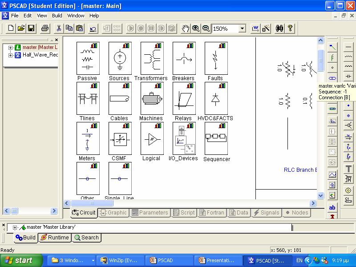Open the 150% zoom level dropdown
The width and height of the screenshot is (356, 267).
click(x=242, y=28)
